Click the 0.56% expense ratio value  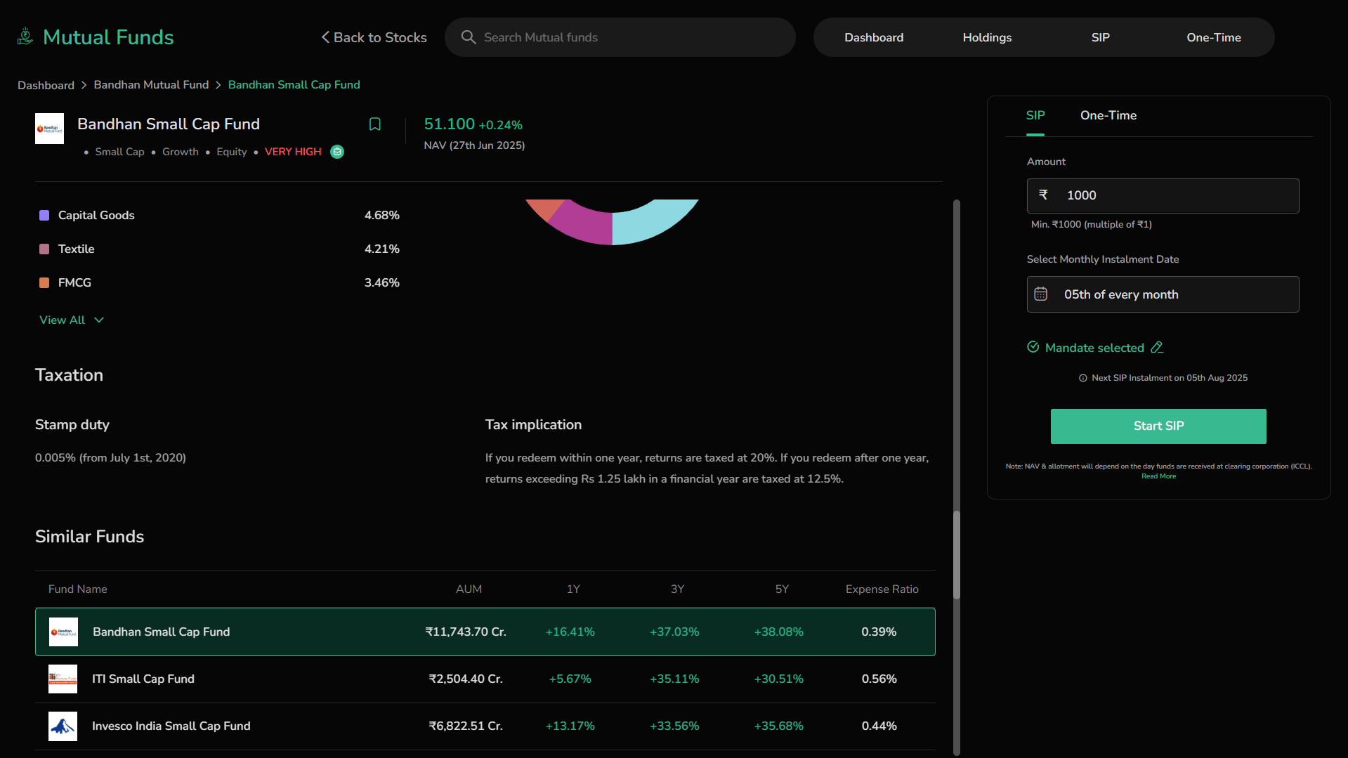click(x=879, y=679)
